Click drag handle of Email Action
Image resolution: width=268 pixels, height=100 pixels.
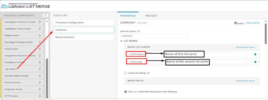pos(40,49)
